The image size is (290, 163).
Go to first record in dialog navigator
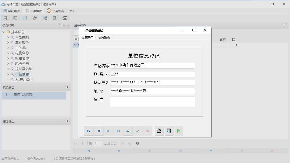click(x=89, y=131)
